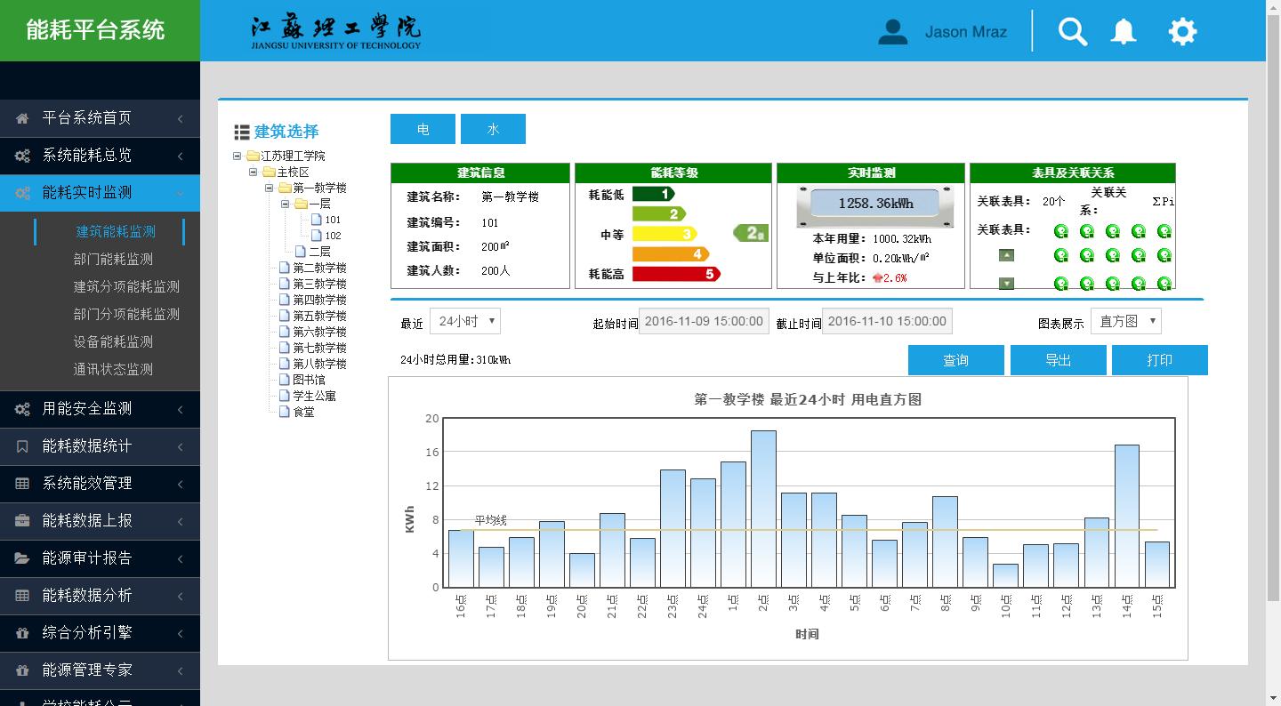The width and height of the screenshot is (1281, 706).
Task: Click the home icon for 平台系统首页
Action: click(x=22, y=118)
